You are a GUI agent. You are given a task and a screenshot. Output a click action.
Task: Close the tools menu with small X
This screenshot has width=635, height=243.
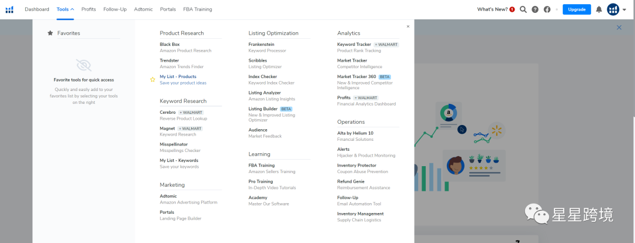click(408, 26)
